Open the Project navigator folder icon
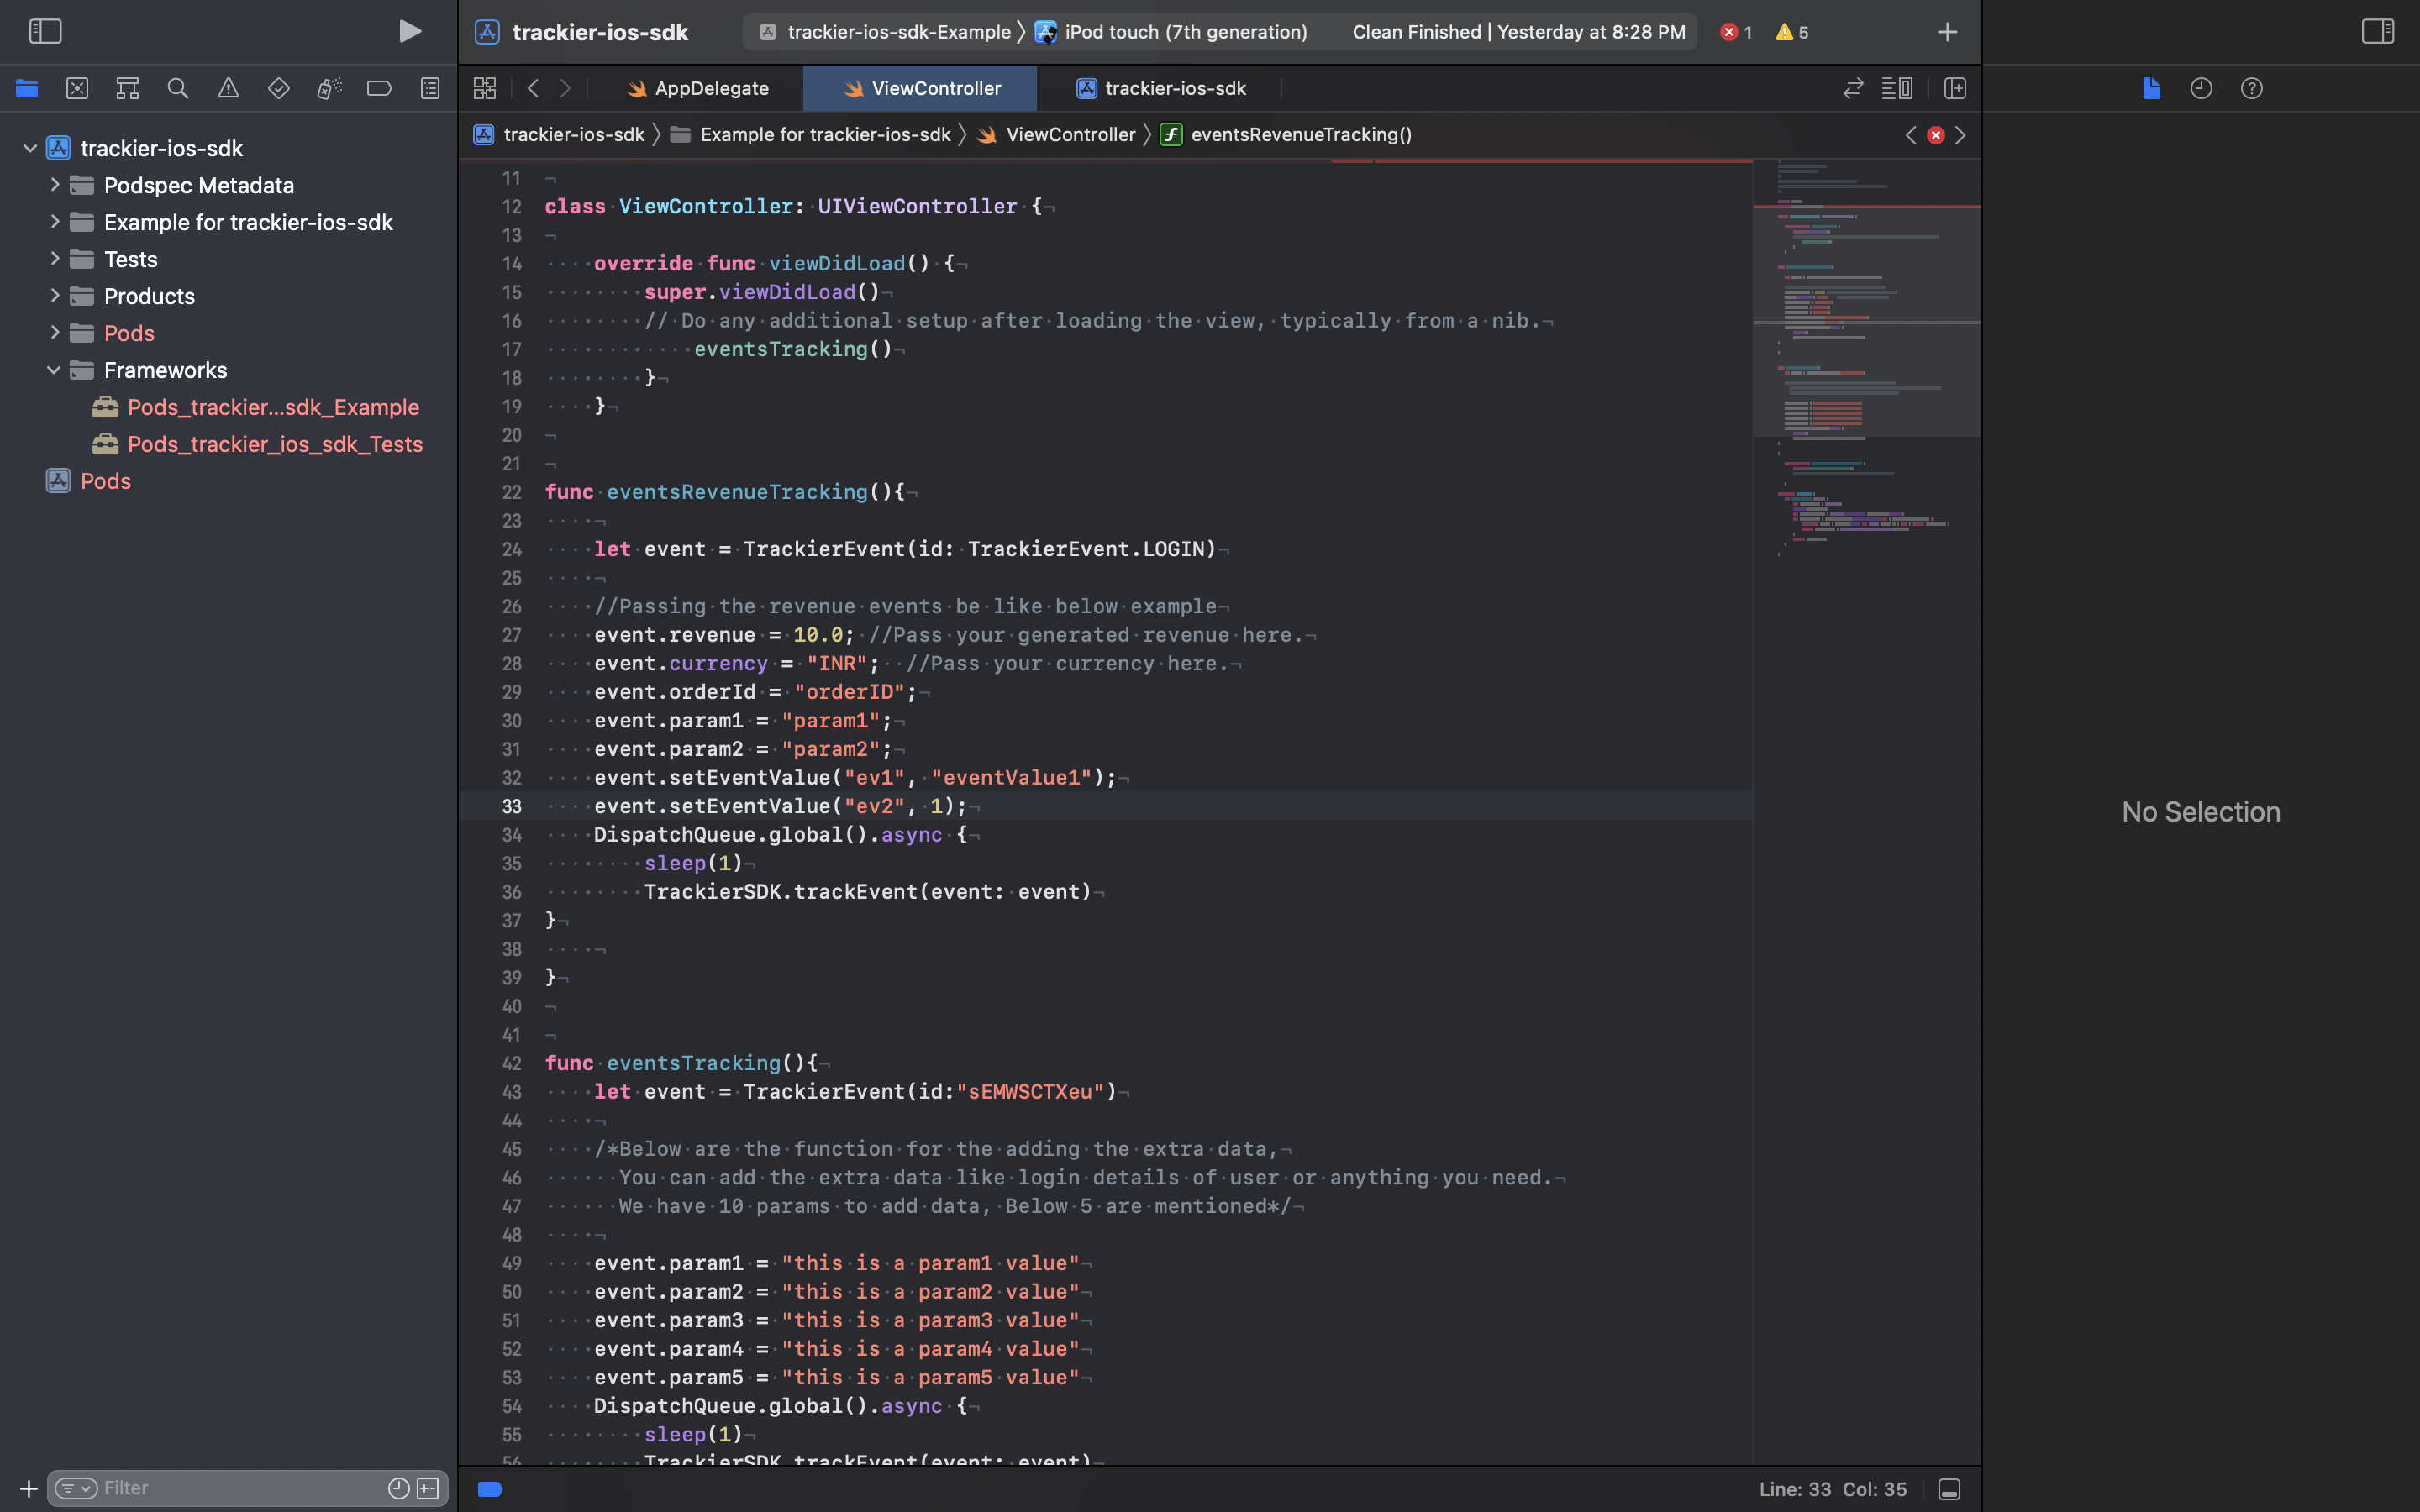The width and height of the screenshot is (2420, 1512). tap(27, 88)
